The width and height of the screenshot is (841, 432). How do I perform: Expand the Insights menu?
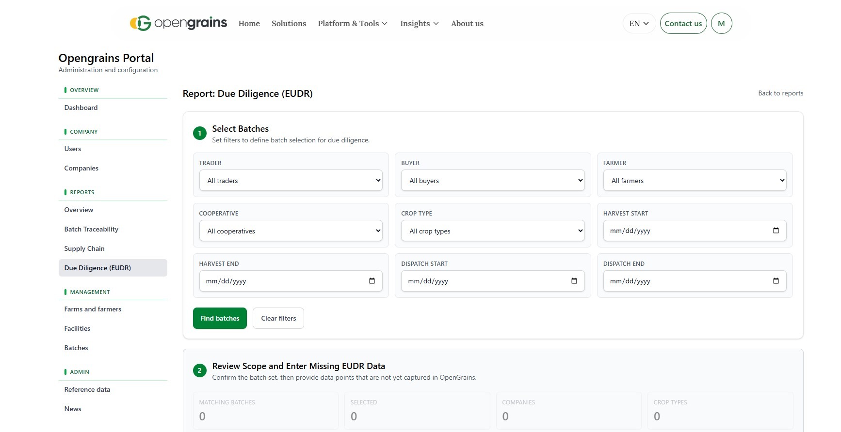(x=419, y=23)
